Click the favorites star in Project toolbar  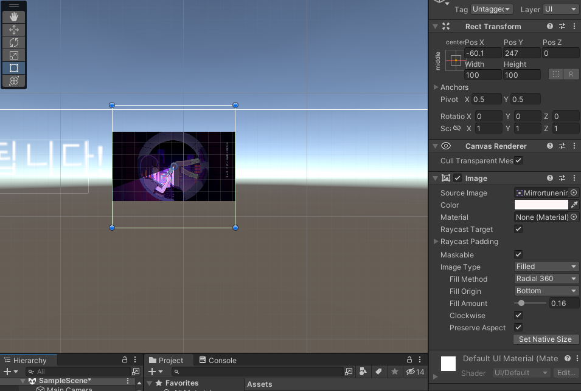(395, 372)
